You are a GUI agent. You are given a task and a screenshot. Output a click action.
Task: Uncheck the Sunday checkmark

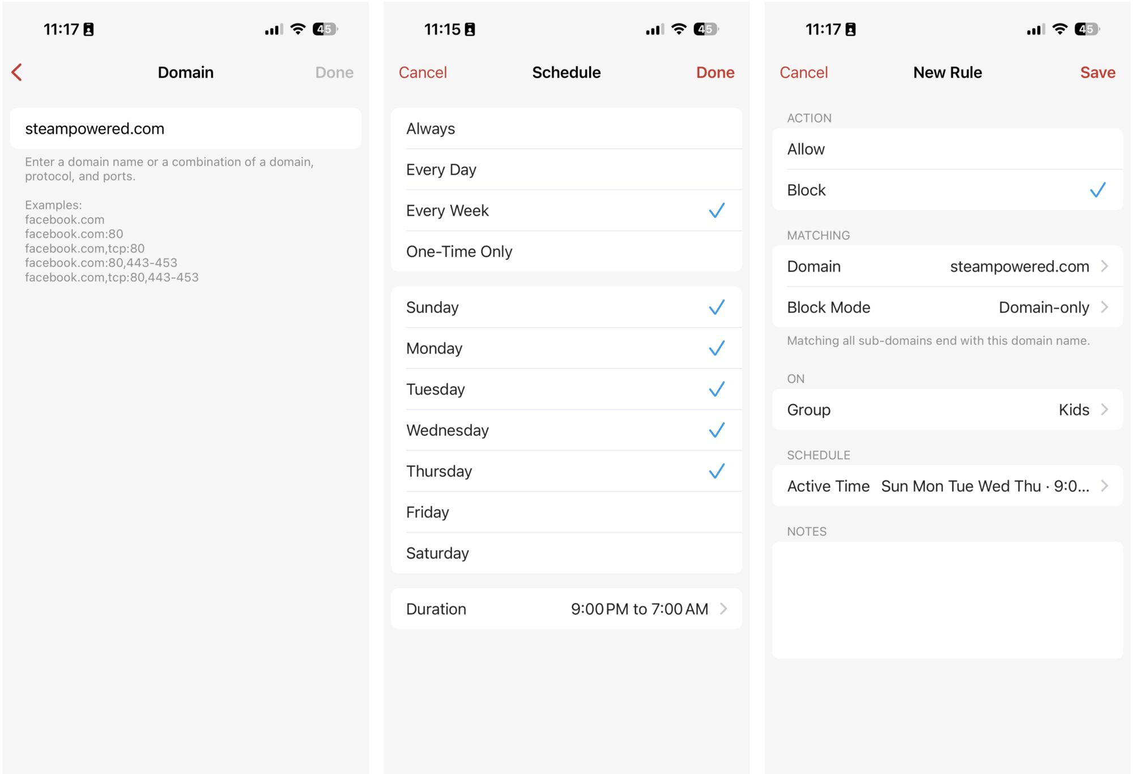click(716, 307)
